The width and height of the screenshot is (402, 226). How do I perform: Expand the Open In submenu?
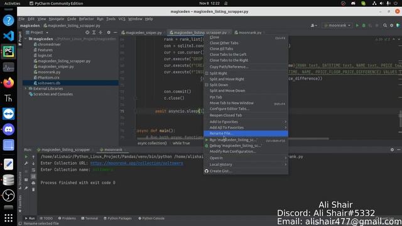246,158
